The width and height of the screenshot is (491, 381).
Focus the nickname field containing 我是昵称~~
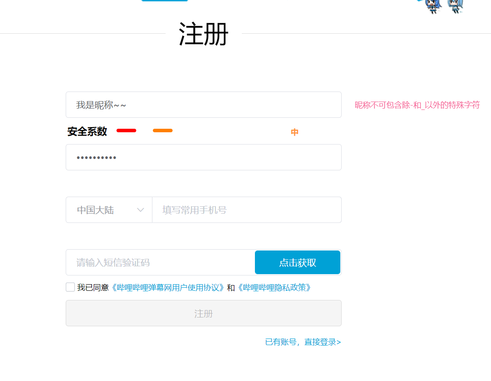coord(204,105)
